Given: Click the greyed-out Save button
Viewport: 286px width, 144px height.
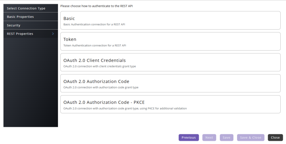Looking at the screenshot, I should (227, 138).
